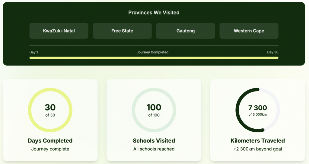
Task: Click the "Journey complete" caption
Action: click(x=50, y=149)
